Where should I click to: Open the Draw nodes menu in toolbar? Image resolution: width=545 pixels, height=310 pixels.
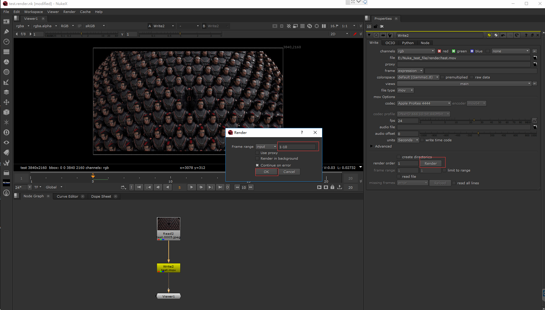(6, 31)
